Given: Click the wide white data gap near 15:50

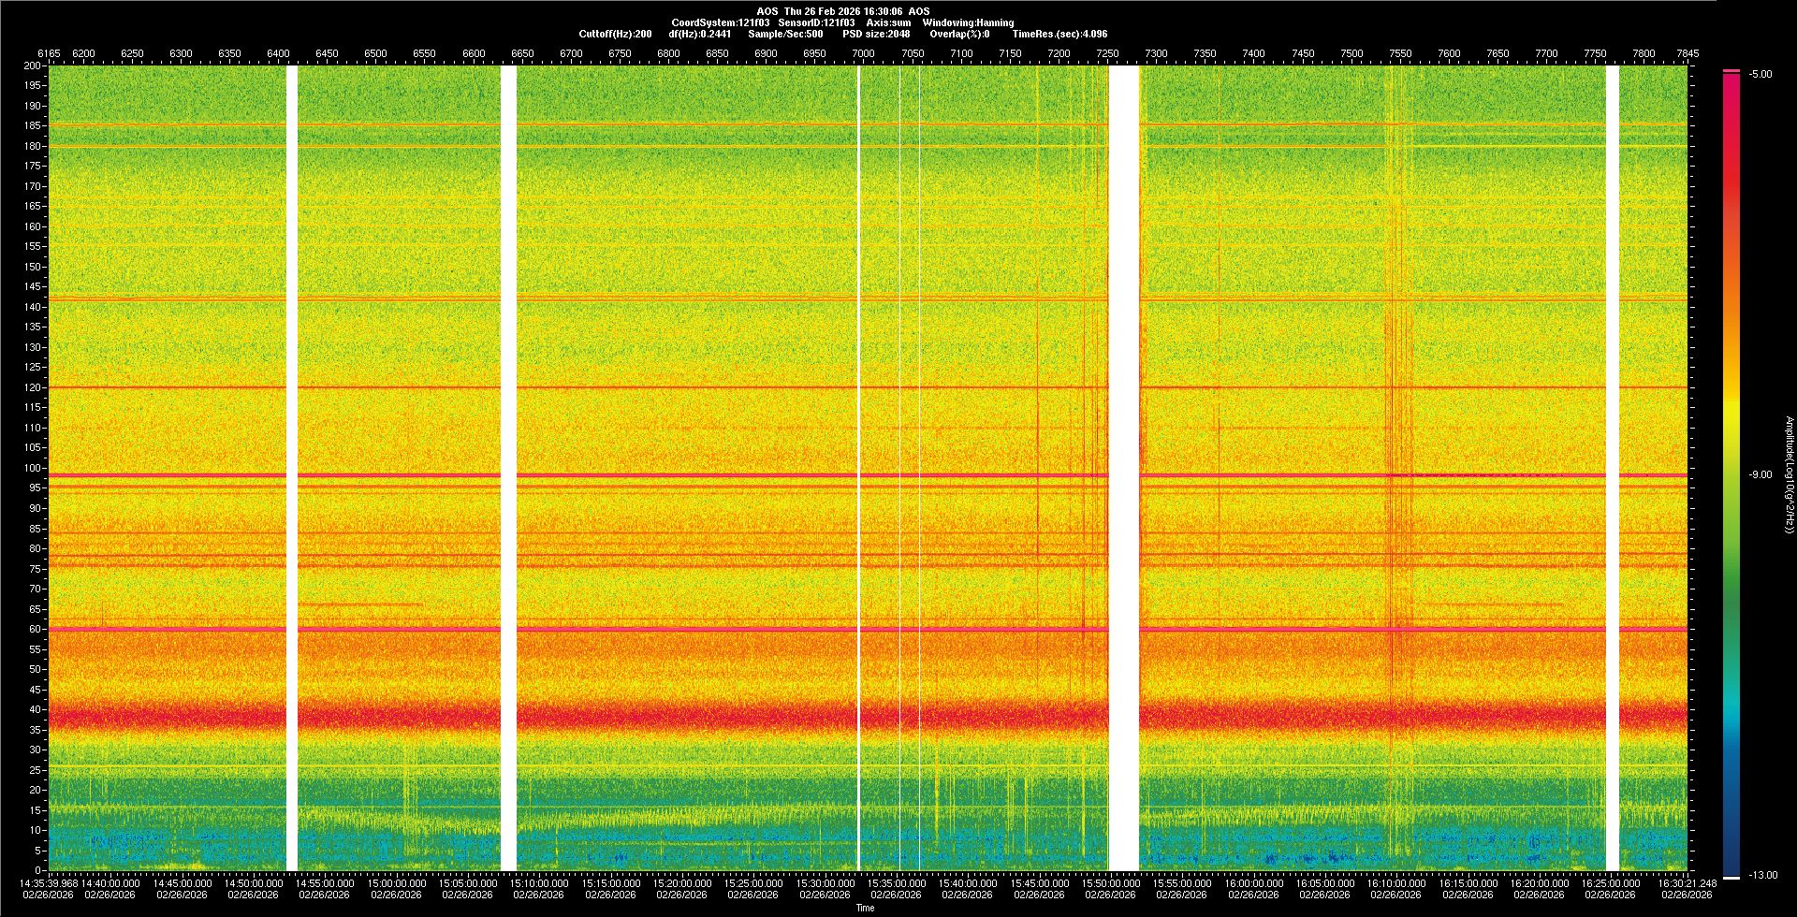Looking at the screenshot, I should click(x=1123, y=468).
